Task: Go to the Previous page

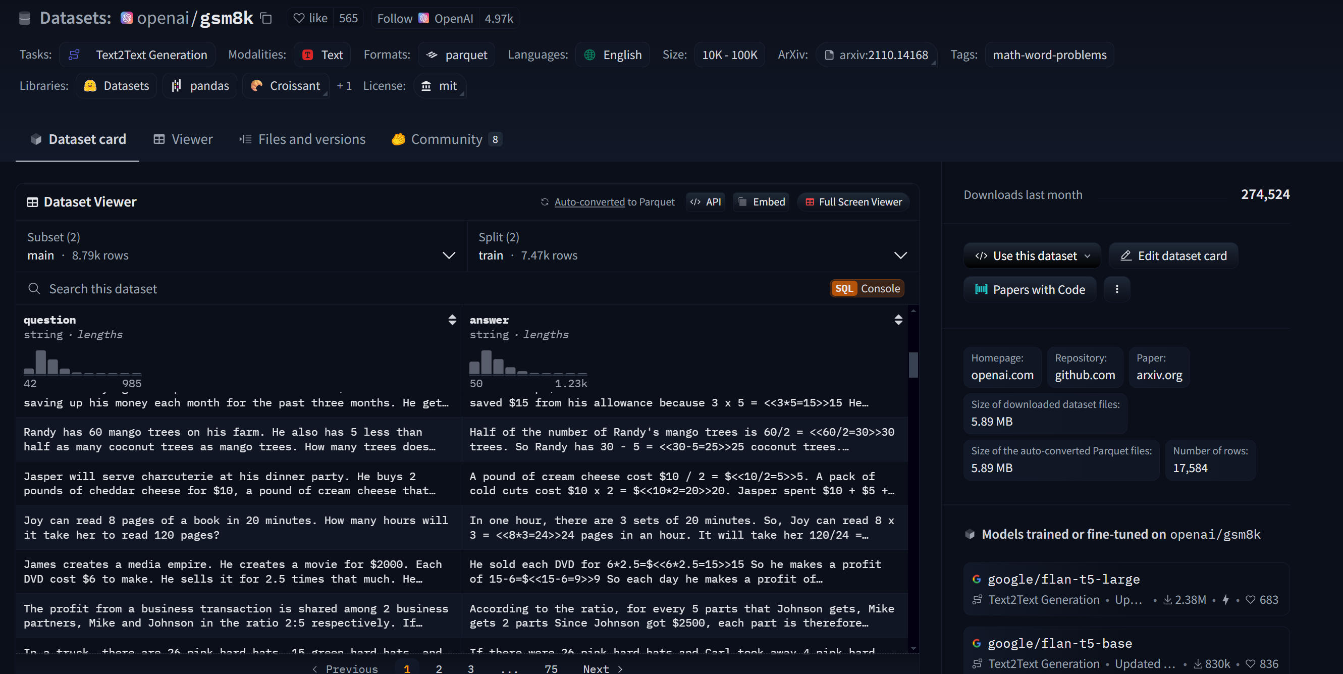Action: (x=345, y=668)
